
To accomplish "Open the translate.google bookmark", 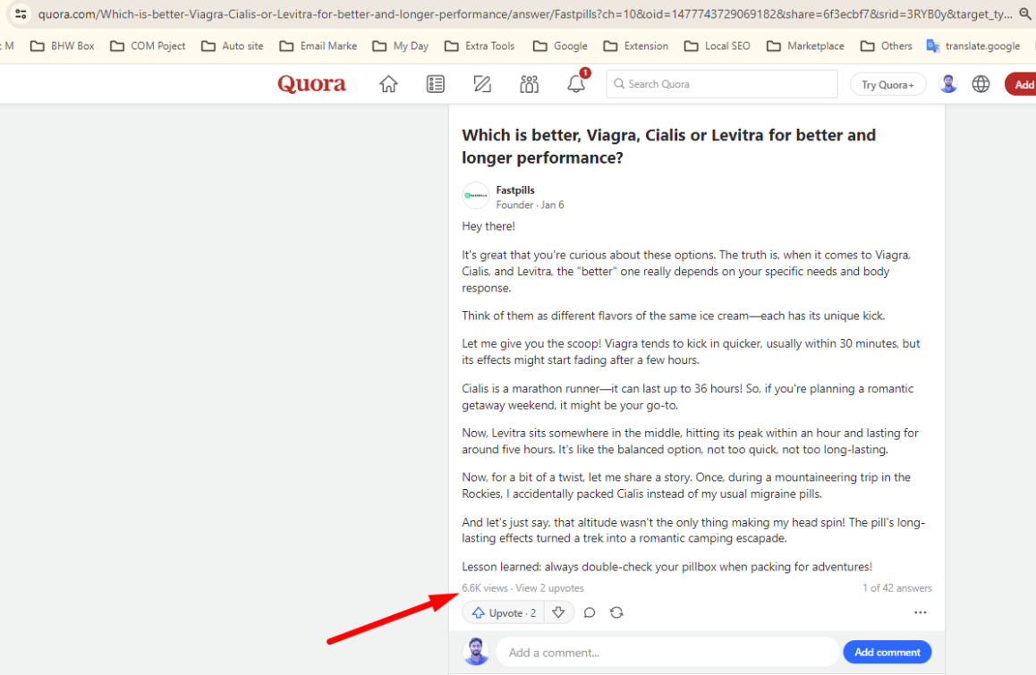I will [x=973, y=46].
